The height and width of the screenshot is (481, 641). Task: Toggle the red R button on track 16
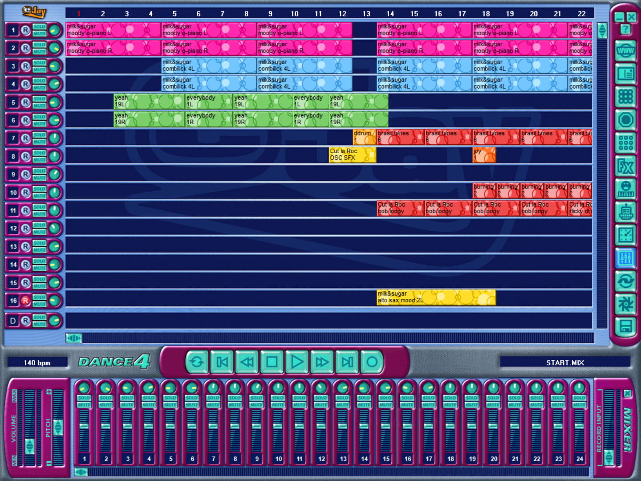25,301
